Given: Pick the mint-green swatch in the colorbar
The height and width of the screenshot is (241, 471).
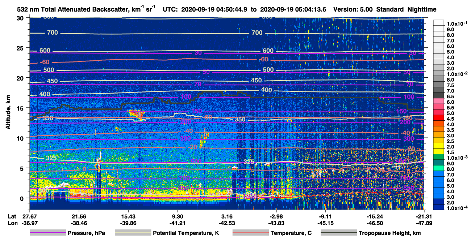Looking at the screenshot, I should pyautogui.click(x=439, y=168).
